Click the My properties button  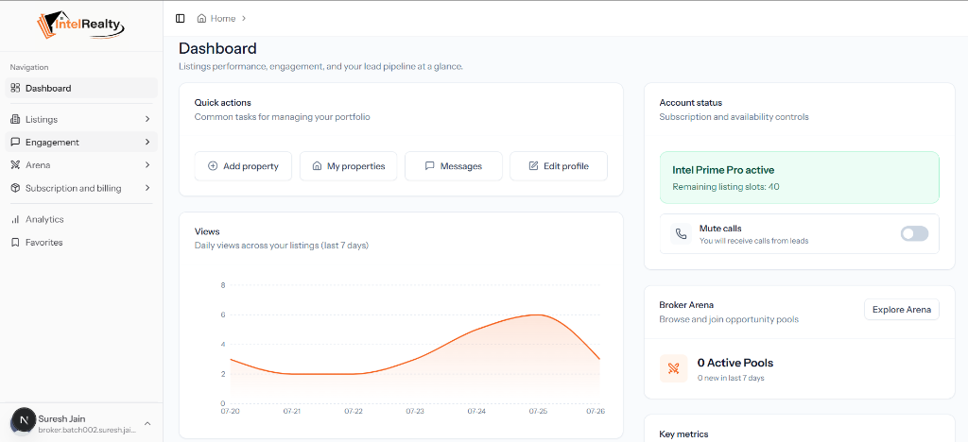pos(348,166)
